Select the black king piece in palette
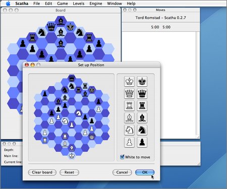The image size is (227, 189). [142, 81]
